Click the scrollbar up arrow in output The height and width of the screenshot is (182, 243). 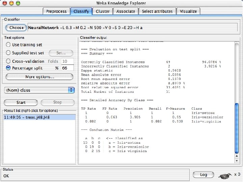(237, 156)
